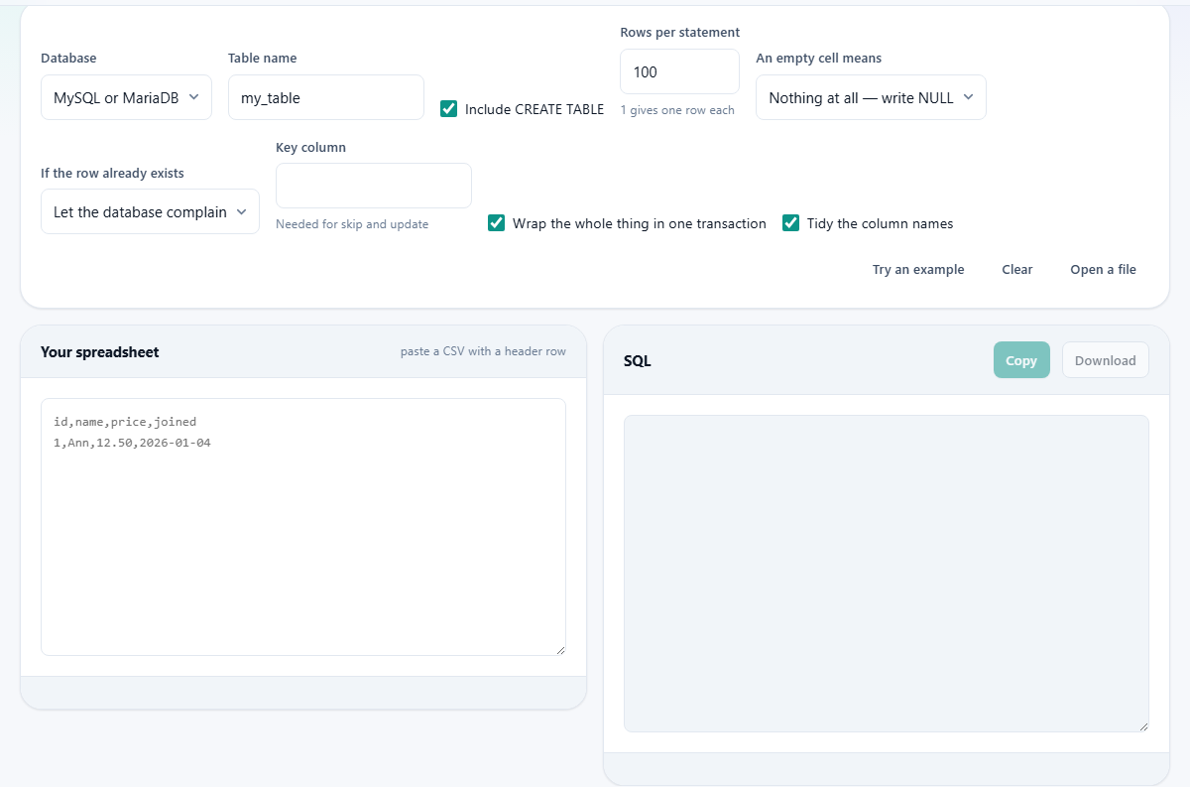1190x787 pixels.
Task: Click the 'id,name,price,joined' header line
Action: coord(125,422)
